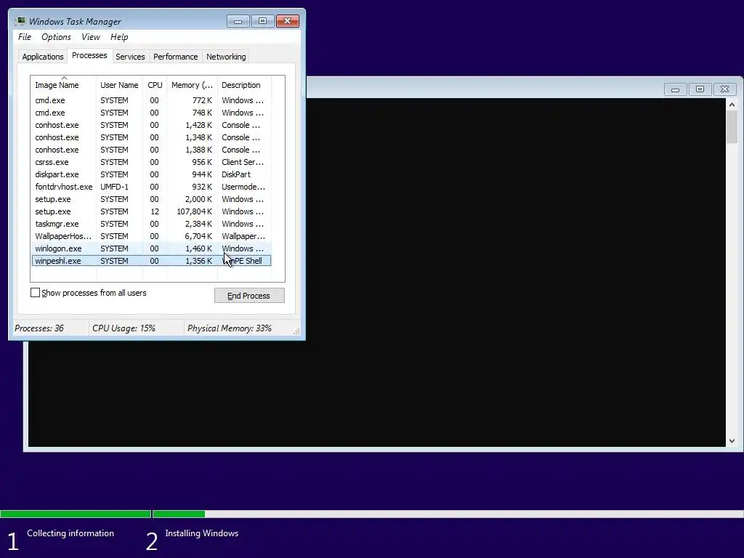
Task: Click Processes: 36 in status bar
Action: (x=39, y=328)
